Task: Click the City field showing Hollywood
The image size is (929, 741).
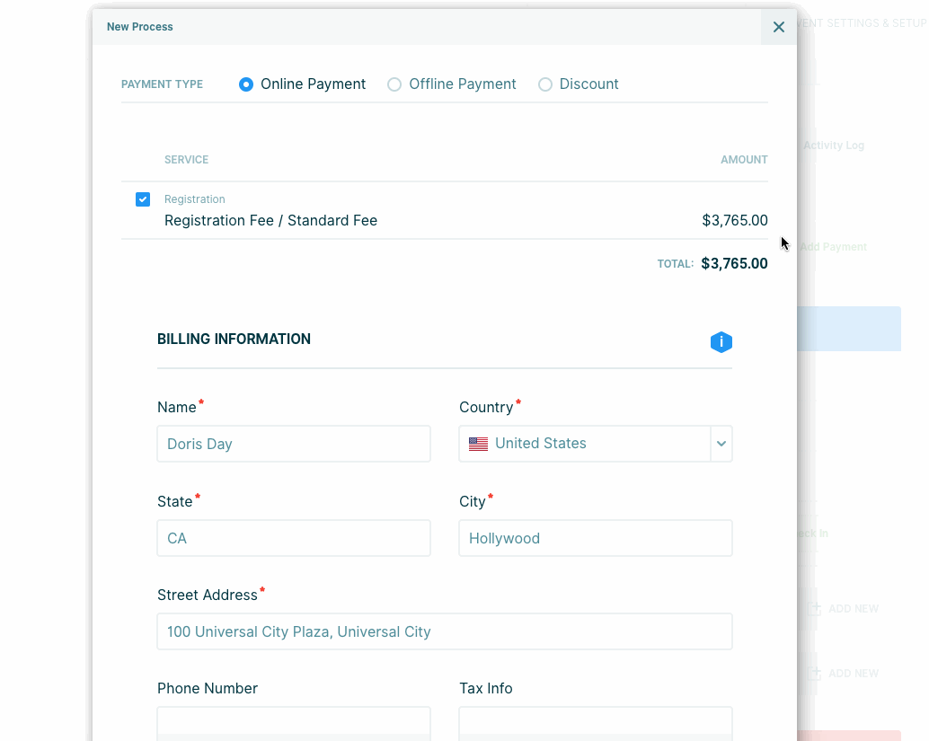Action: click(x=595, y=538)
